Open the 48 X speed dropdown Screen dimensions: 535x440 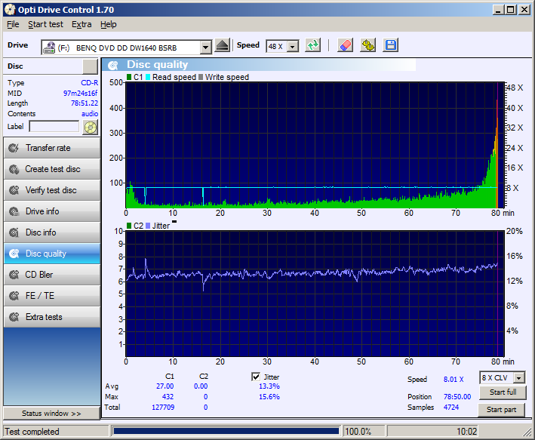click(293, 47)
